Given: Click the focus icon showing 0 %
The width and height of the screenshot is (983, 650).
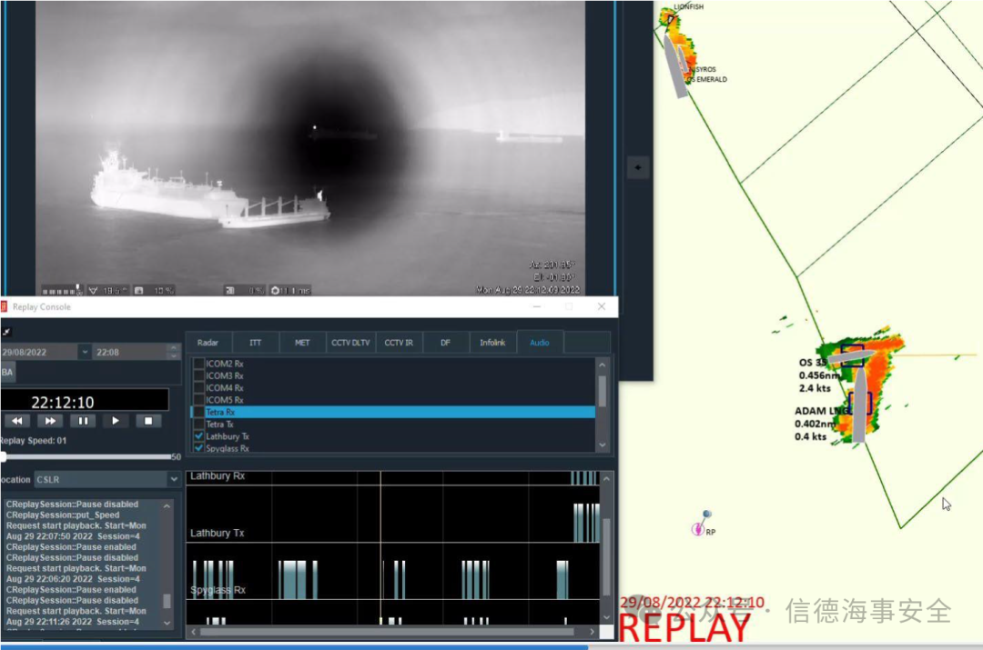Looking at the screenshot, I should point(230,291).
